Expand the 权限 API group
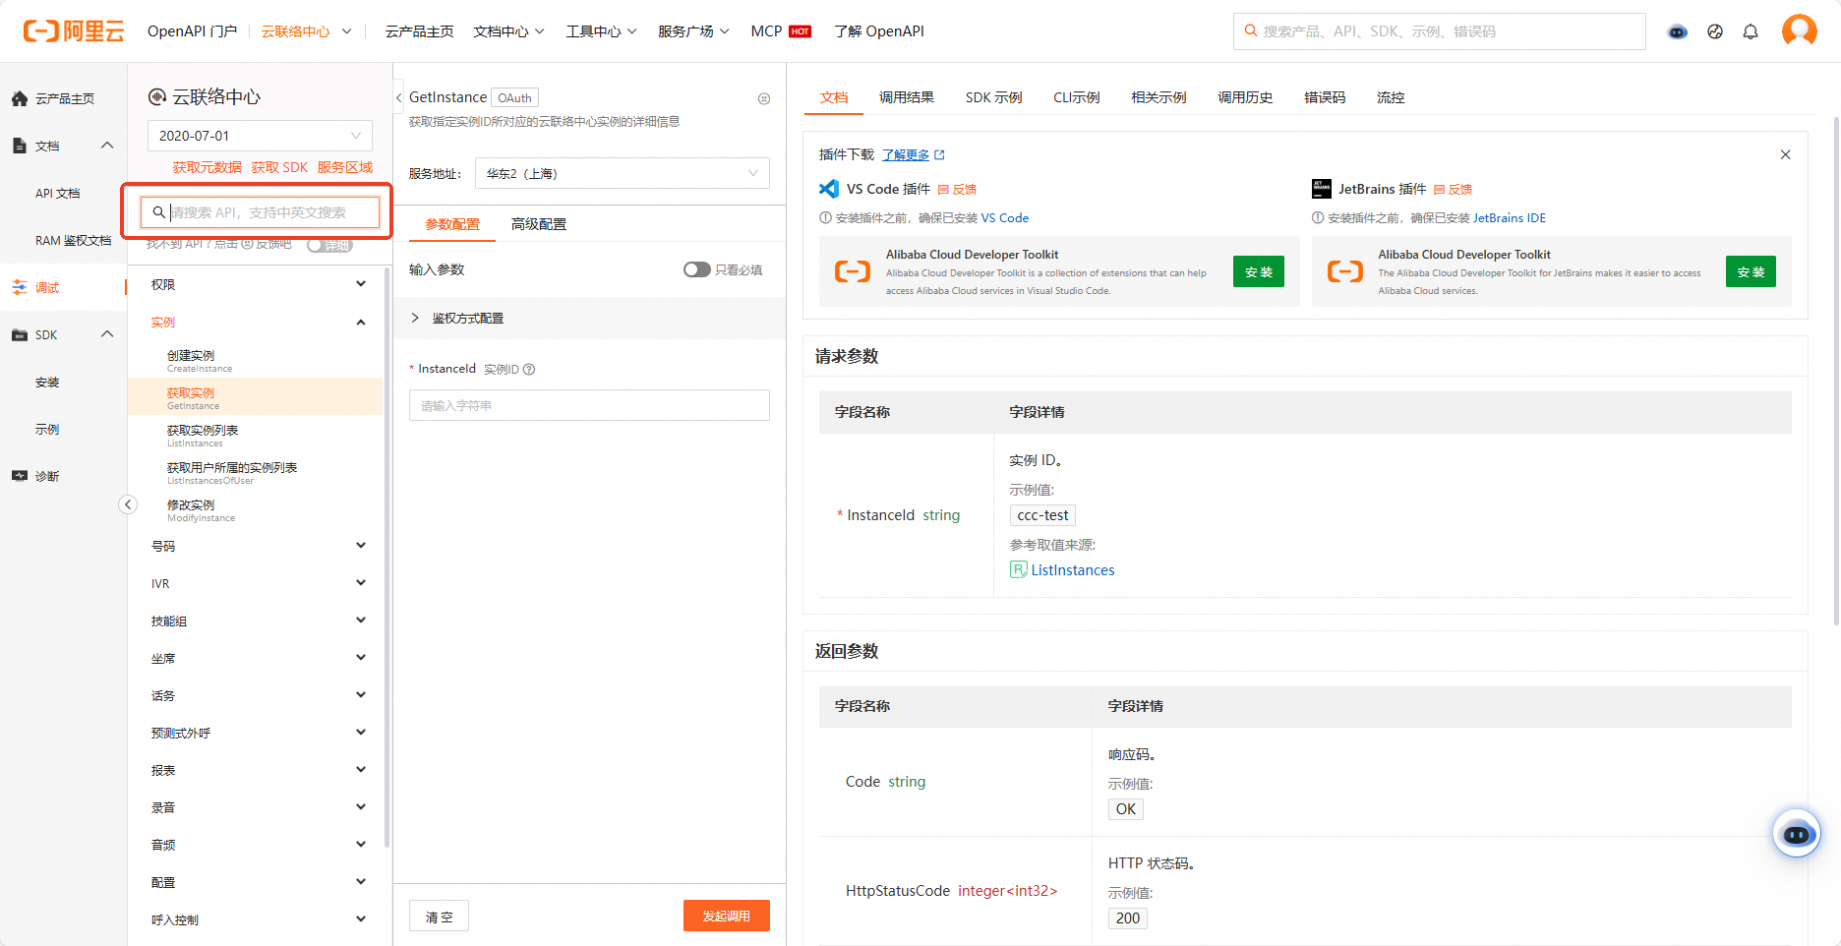Viewport: 1841px width, 946px height. coord(259,284)
